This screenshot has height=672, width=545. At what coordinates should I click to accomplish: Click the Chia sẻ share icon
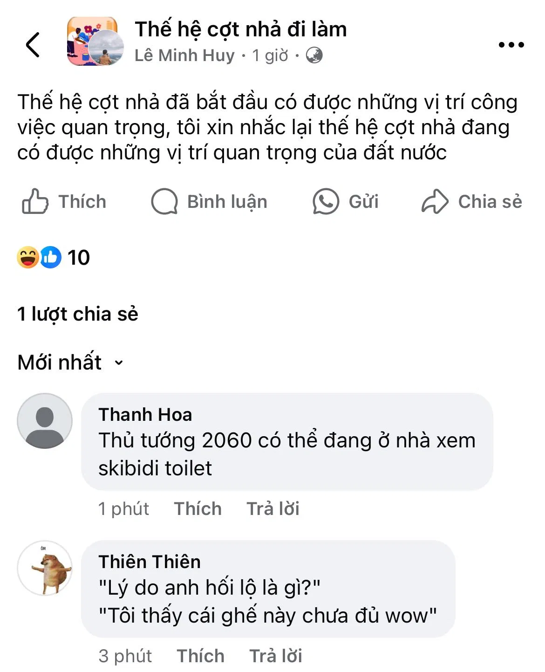(x=434, y=201)
